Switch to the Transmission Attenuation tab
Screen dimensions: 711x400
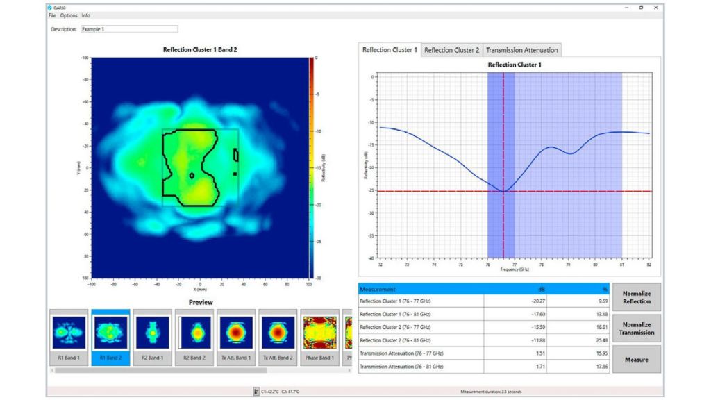[x=521, y=50]
